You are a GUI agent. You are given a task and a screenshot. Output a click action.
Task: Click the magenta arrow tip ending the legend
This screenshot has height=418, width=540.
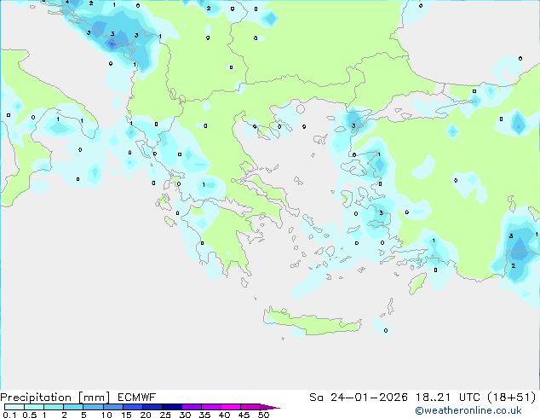pos(274,408)
